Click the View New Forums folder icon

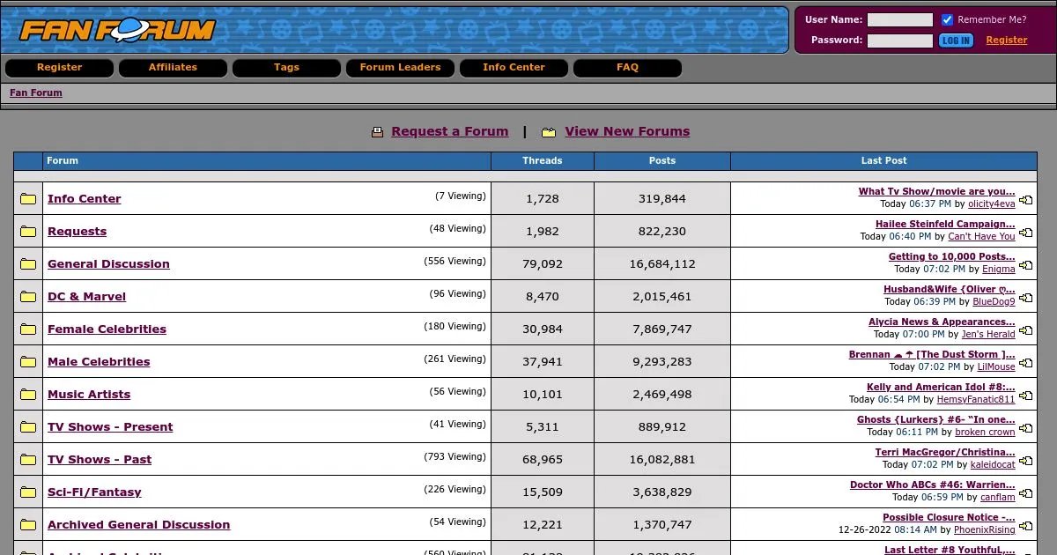tap(549, 132)
